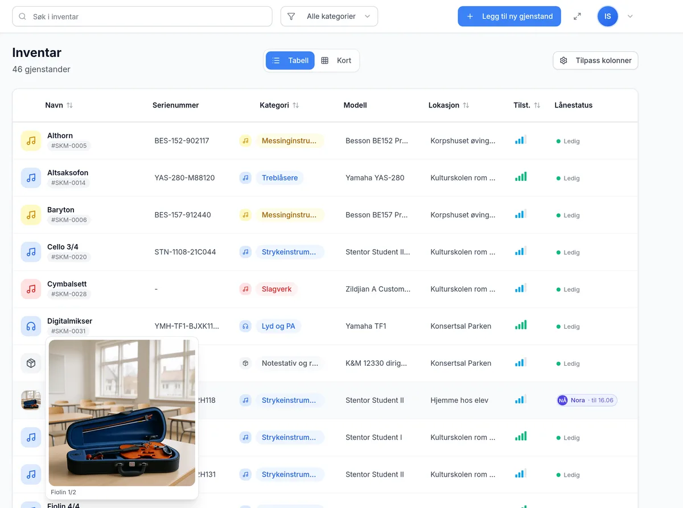Click condition bars in Altsaksofon row

pos(521,177)
